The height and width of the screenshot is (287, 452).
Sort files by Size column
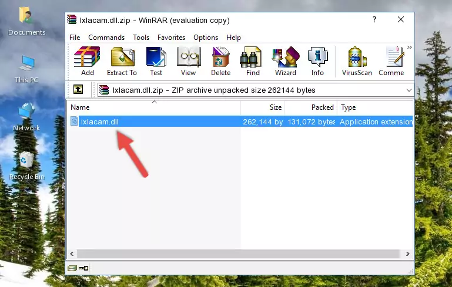point(263,107)
